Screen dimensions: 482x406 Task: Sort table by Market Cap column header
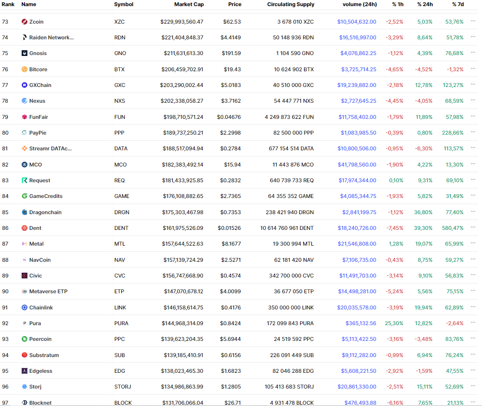pos(189,4)
